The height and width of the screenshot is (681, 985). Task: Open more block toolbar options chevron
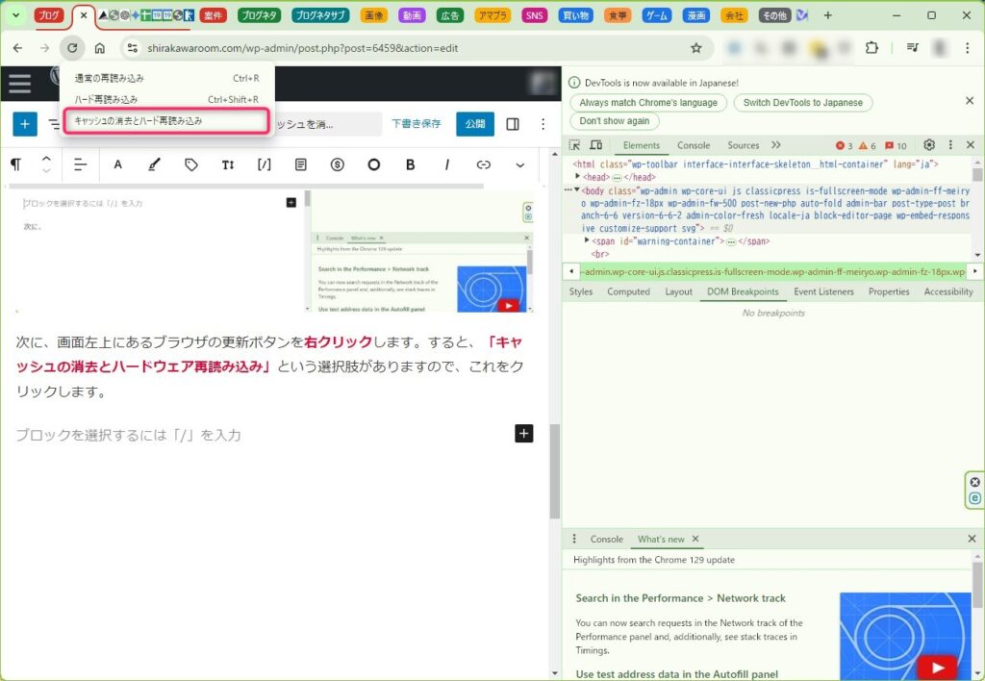coord(520,164)
